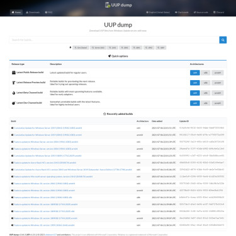Click the UUP dump logo in header

point(118,5)
